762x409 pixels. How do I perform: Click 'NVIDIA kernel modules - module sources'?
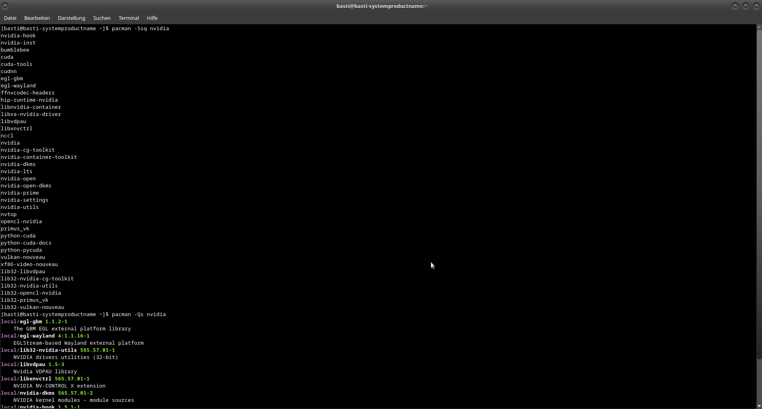(74, 400)
